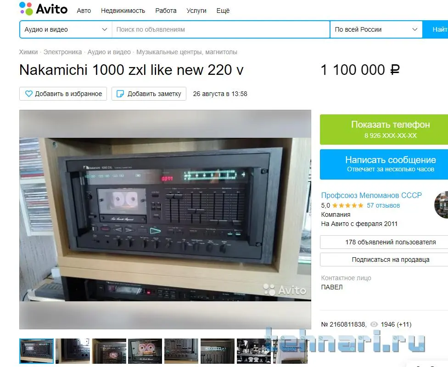Click the note icon beside Добавить заметку

point(120,94)
